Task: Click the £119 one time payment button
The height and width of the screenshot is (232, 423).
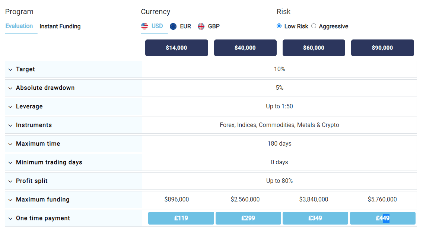Action: [181, 218]
